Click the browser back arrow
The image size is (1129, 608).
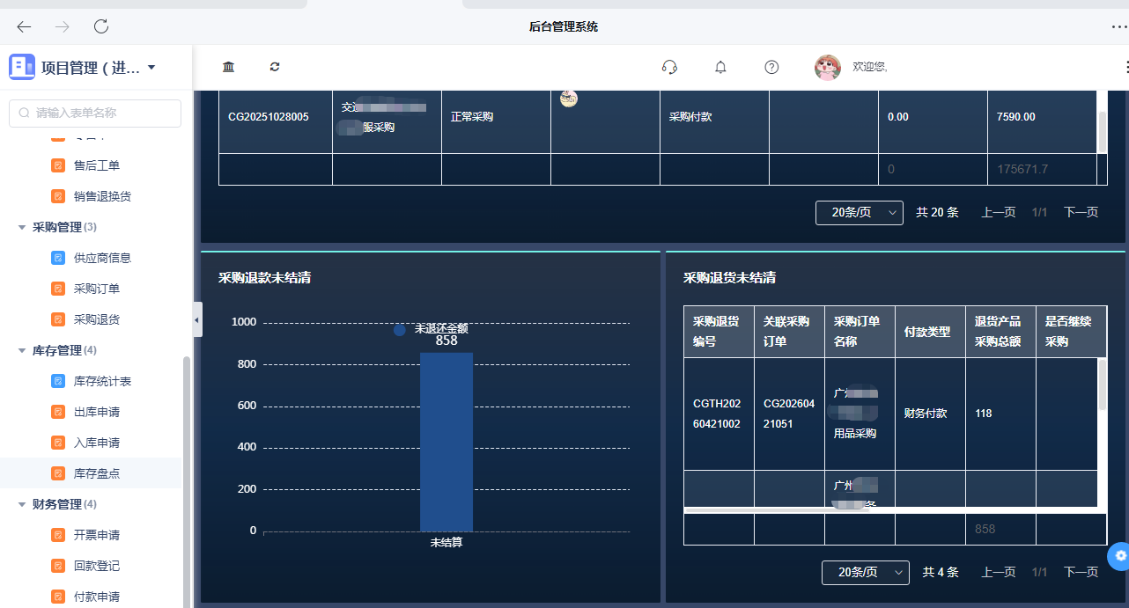point(24,26)
